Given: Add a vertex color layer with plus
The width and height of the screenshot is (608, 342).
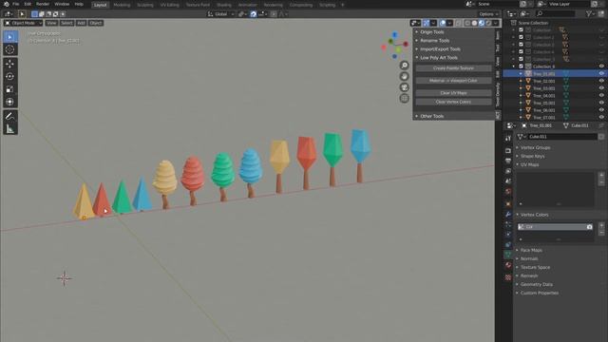Looking at the screenshot, I should tap(601, 225).
